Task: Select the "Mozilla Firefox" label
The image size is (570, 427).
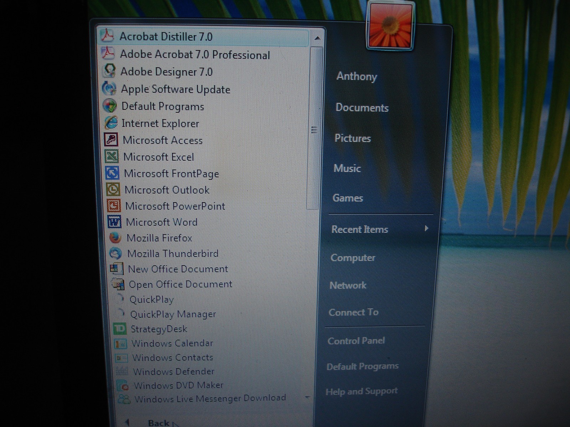Action: pyautogui.click(x=159, y=238)
